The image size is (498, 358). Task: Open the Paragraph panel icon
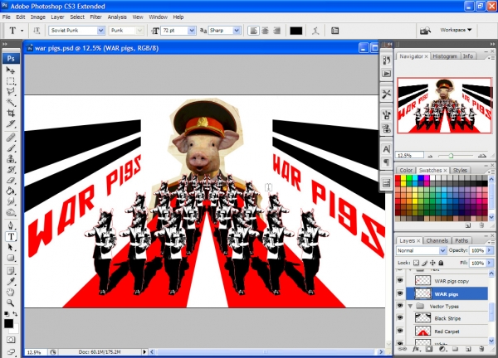[387, 162]
